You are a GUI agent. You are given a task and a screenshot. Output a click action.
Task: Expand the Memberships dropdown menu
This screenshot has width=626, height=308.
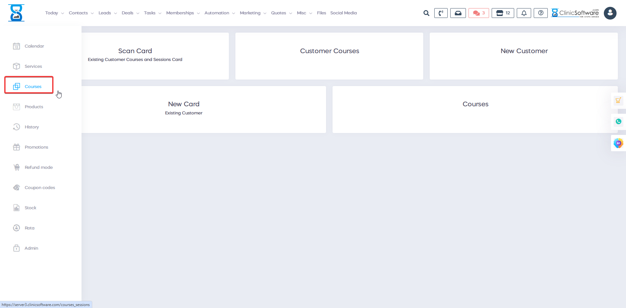pyautogui.click(x=183, y=13)
